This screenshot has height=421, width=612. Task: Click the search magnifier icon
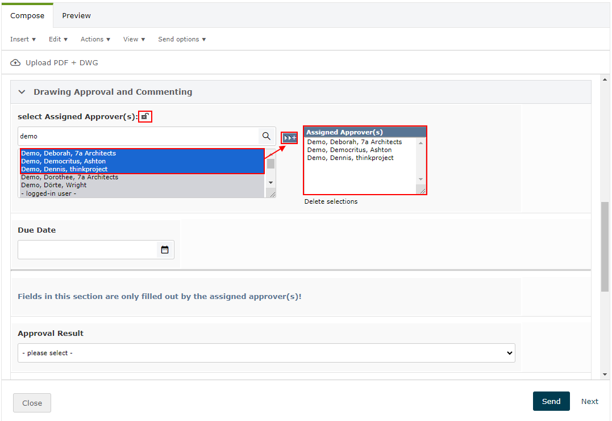pyautogui.click(x=266, y=136)
